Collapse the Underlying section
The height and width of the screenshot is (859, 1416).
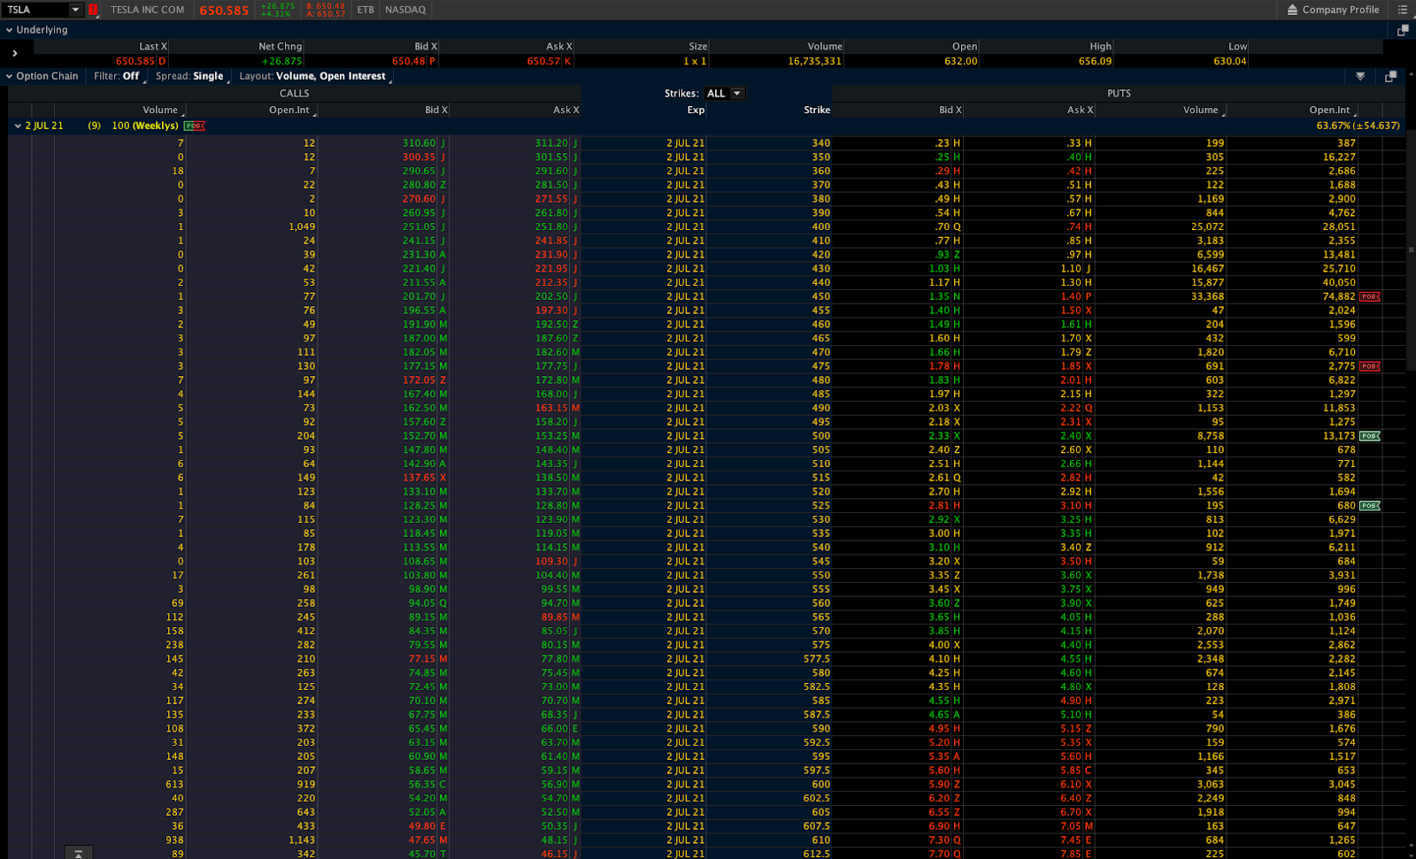coord(9,30)
